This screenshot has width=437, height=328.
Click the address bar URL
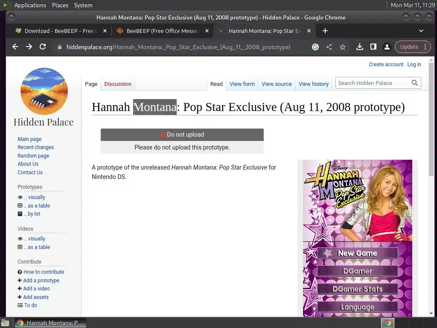pyautogui.click(x=178, y=47)
